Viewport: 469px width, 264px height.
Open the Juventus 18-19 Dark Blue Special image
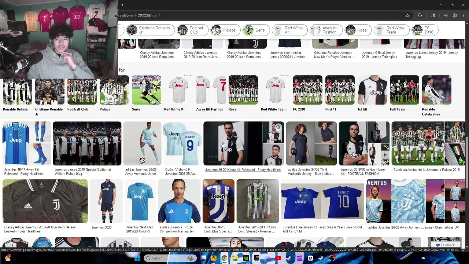pos(218,201)
